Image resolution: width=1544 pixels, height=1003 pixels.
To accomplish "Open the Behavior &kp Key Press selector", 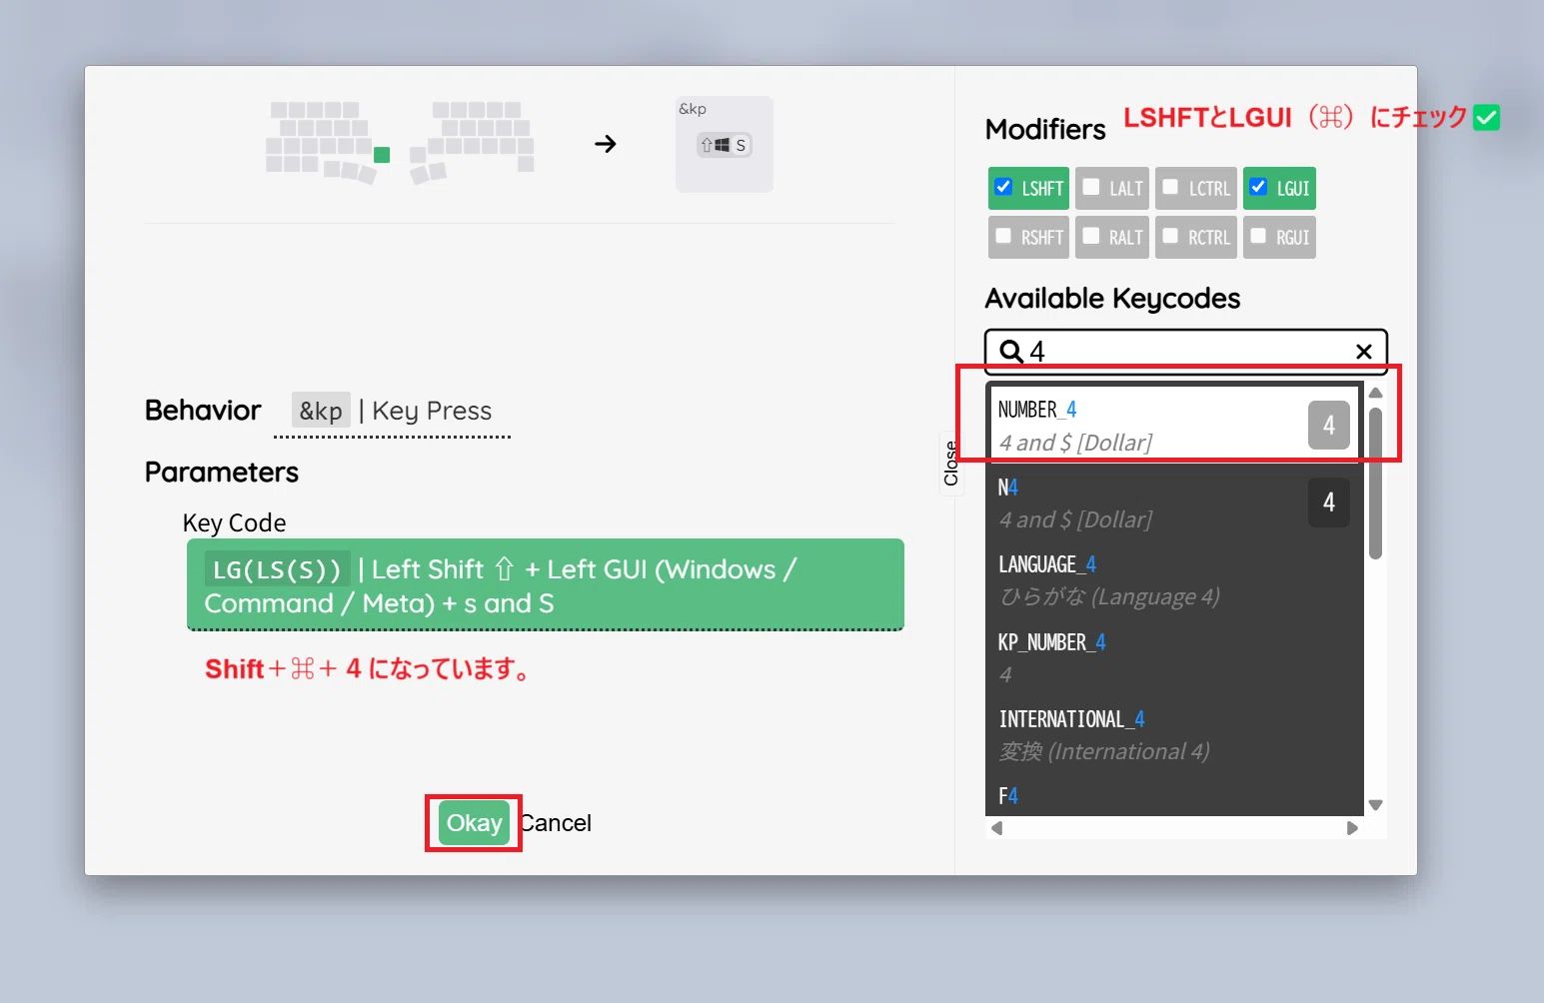I will [392, 412].
